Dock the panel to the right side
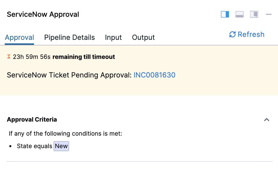This screenshot has height=186, width=278. click(x=225, y=15)
